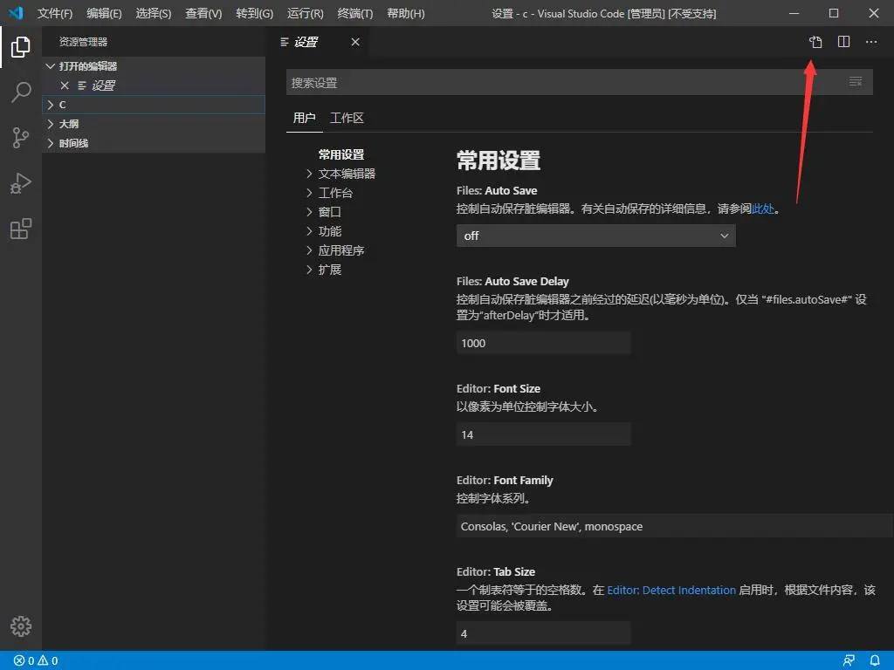This screenshot has width=894, height=670.
Task: Expand the C folder section
Action: pyautogui.click(x=50, y=105)
